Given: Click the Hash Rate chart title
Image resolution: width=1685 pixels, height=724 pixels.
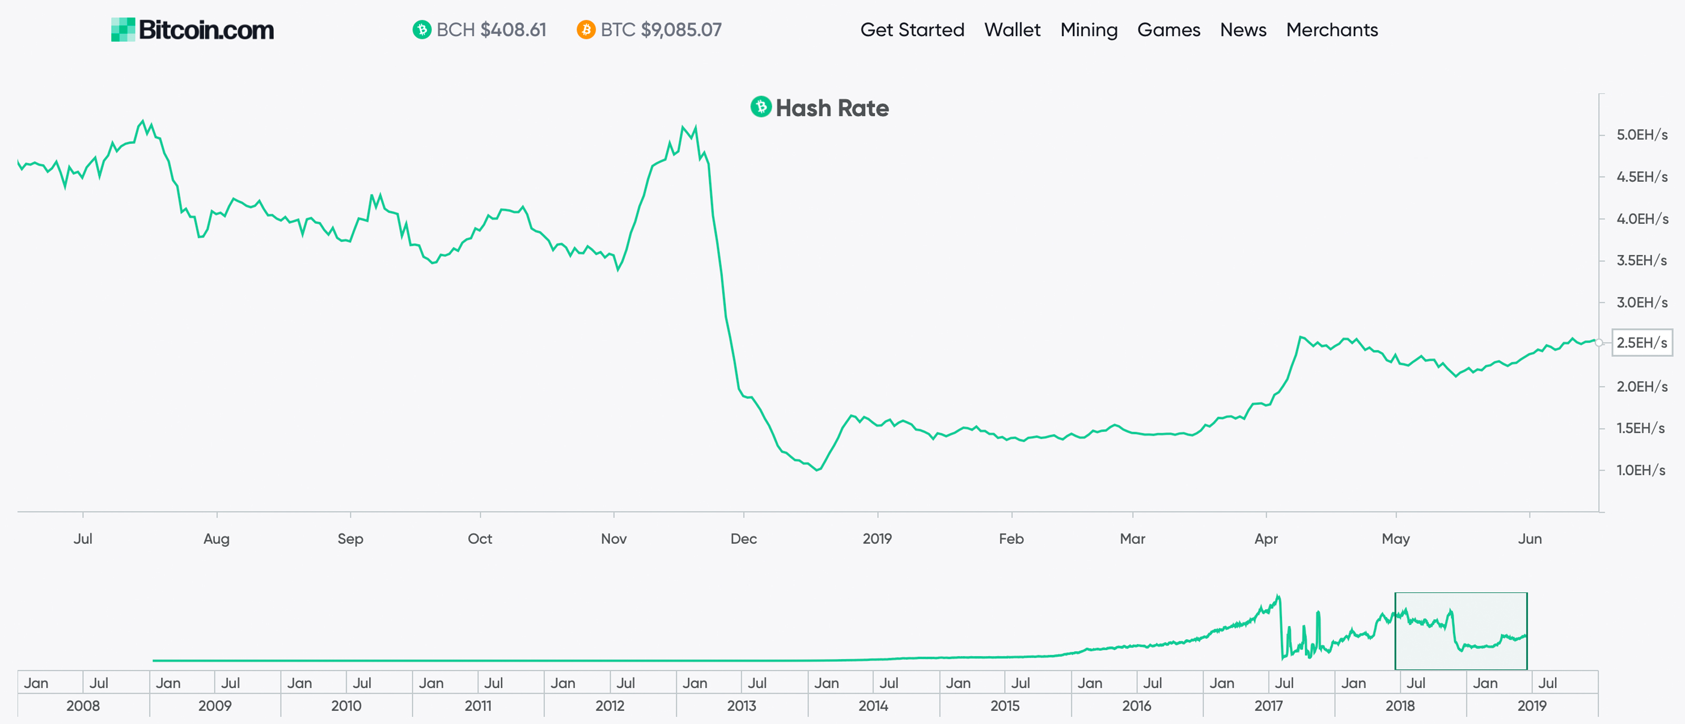Looking at the screenshot, I should click(x=832, y=108).
